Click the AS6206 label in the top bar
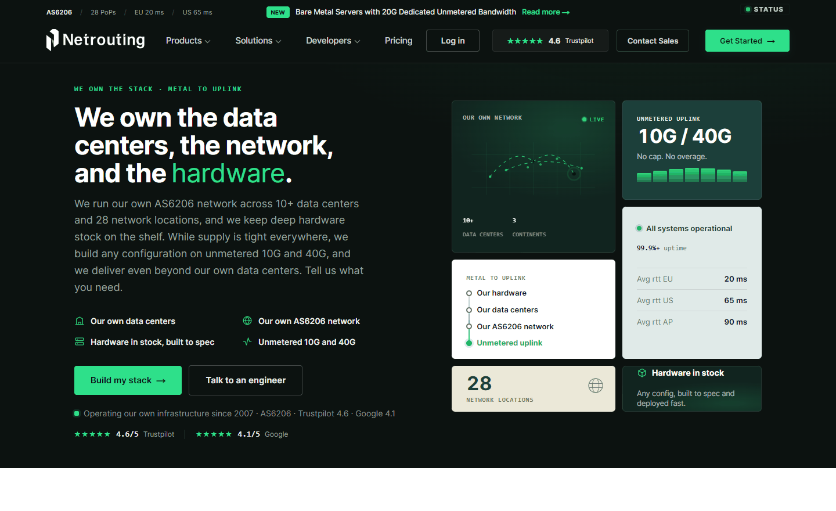The width and height of the screenshot is (836, 511). click(59, 12)
